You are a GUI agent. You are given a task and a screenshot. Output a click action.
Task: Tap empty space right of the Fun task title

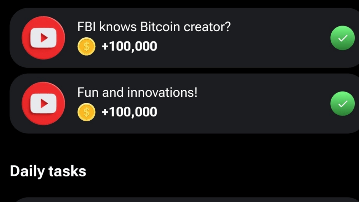point(263,93)
